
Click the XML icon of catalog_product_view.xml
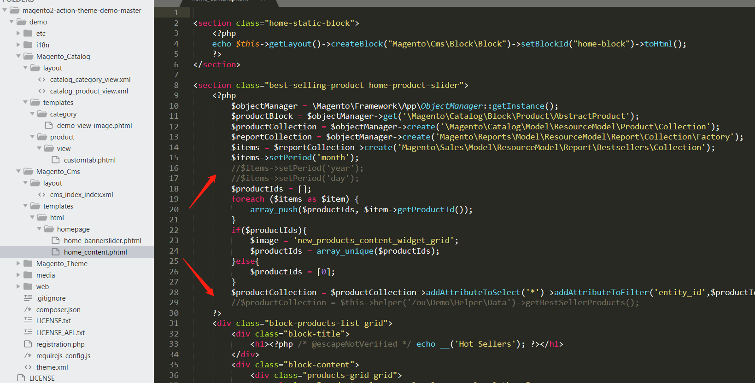click(x=42, y=91)
